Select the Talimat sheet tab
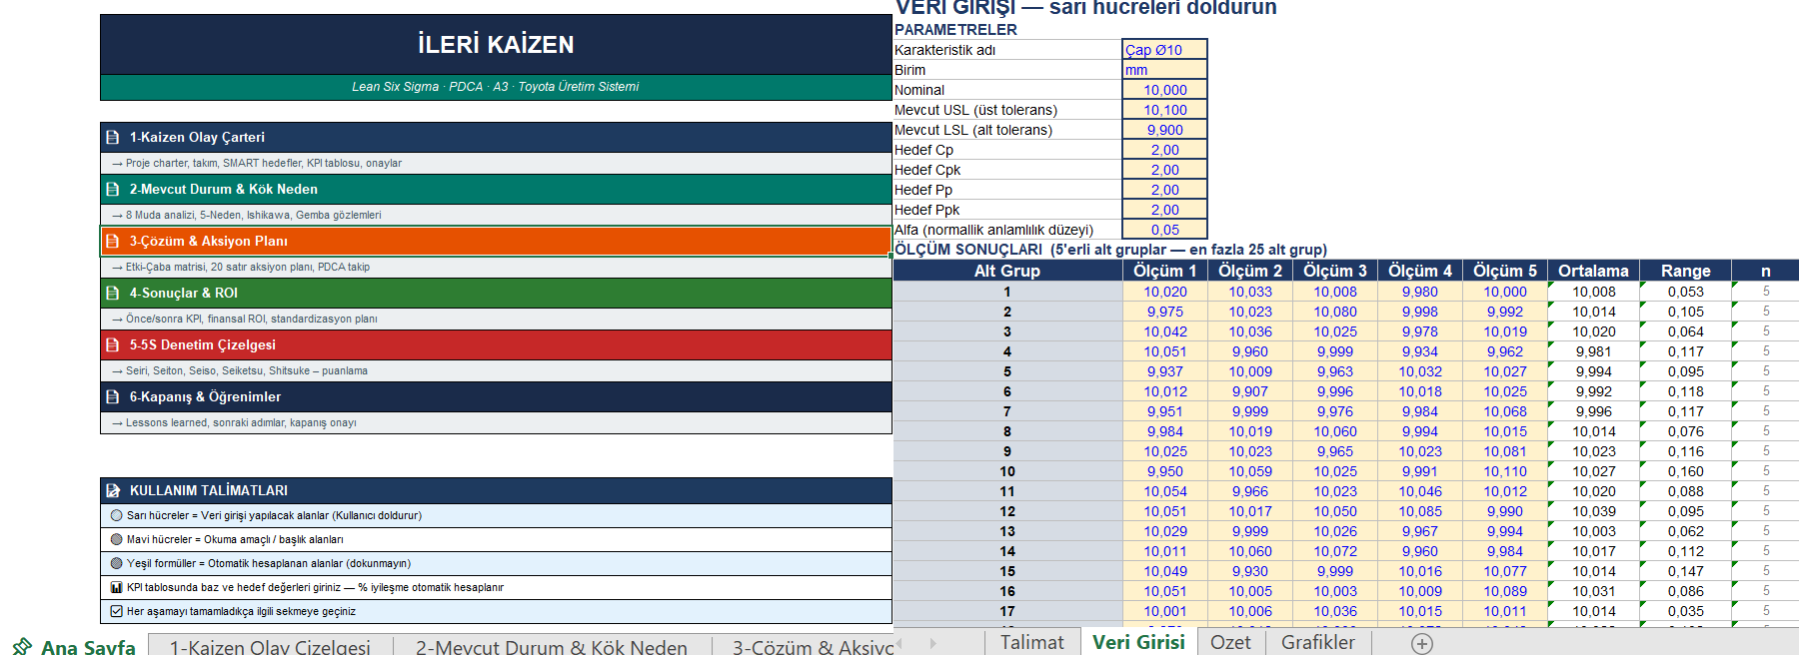 coord(1032,642)
